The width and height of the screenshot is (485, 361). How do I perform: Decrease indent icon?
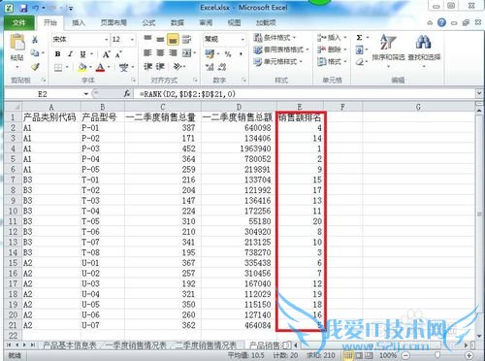click(x=147, y=67)
